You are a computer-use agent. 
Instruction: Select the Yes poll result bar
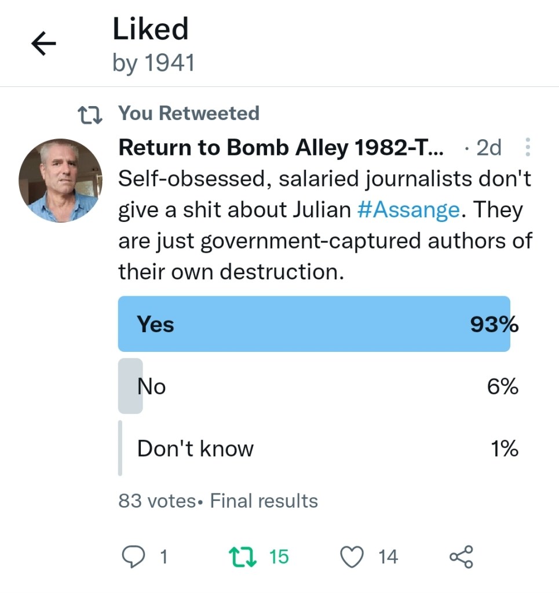[x=314, y=324]
